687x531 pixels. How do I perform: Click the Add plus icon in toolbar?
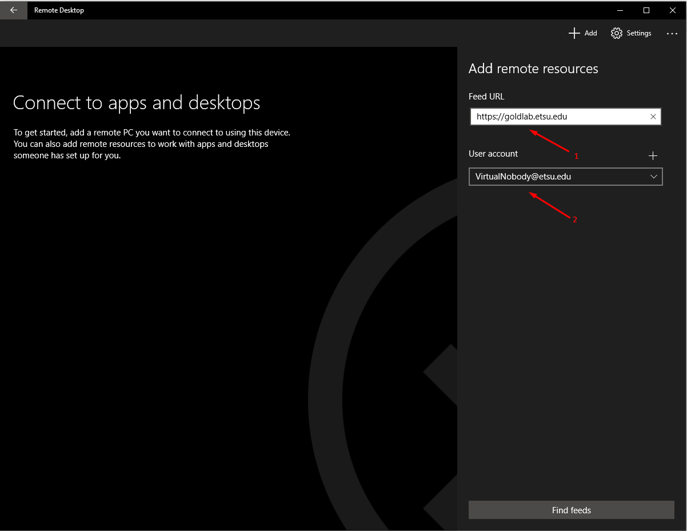coord(574,33)
